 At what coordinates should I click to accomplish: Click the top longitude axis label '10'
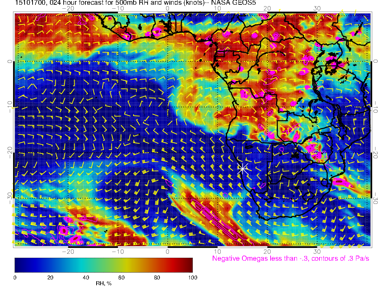(x=217, y=8)
